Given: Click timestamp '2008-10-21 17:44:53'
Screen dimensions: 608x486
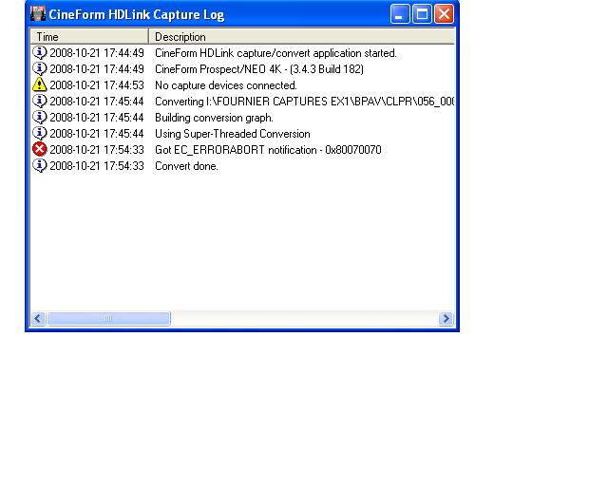Looking at the screenshot, I should coord(97,85).
